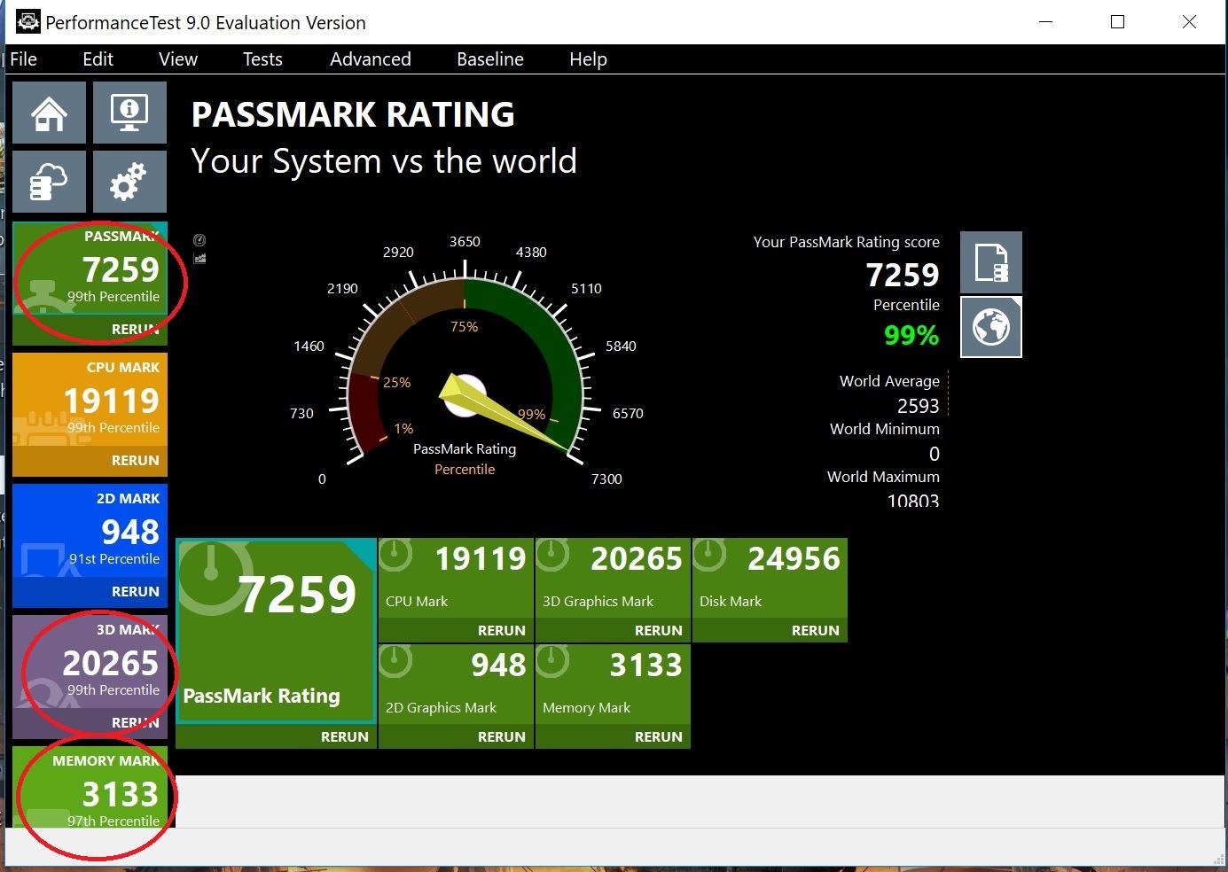Image resolution: width=1228 pixels, height=872 pixels.
Task: Click the PASSMARK RATING heading
Action: point(353,114)
